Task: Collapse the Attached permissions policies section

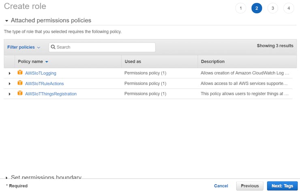Action: click(6, 21)
